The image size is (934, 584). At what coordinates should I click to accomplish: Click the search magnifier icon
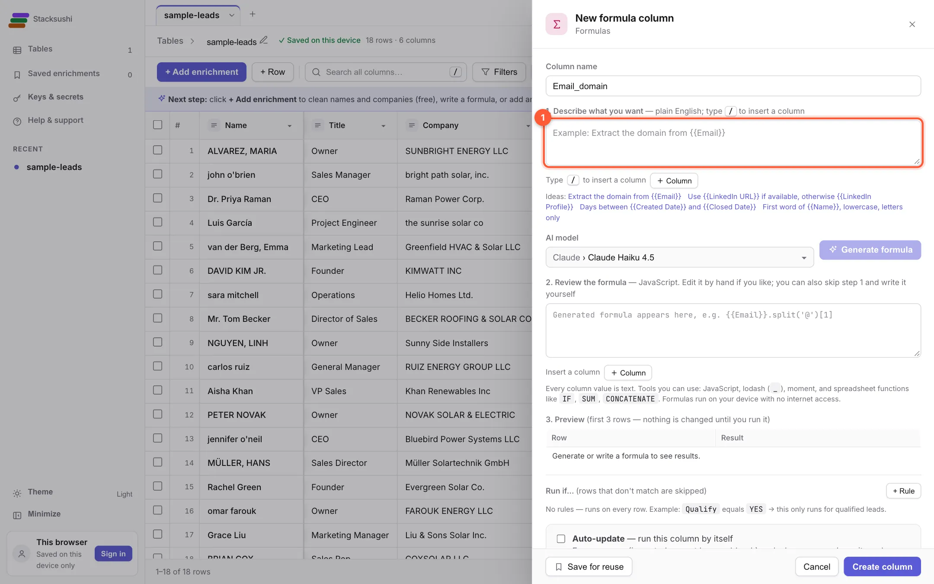point(316,72)
